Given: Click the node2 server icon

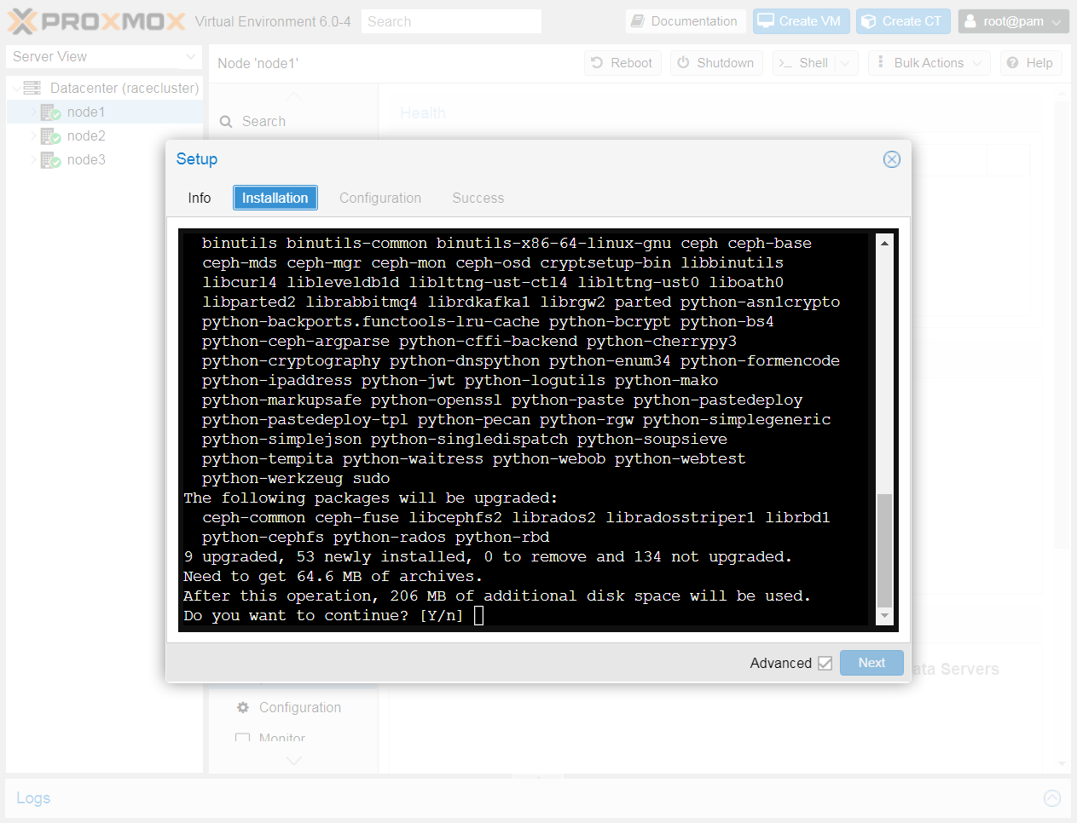Looking at the screenshot, I should pyautogui.click(x=51, y=135).
